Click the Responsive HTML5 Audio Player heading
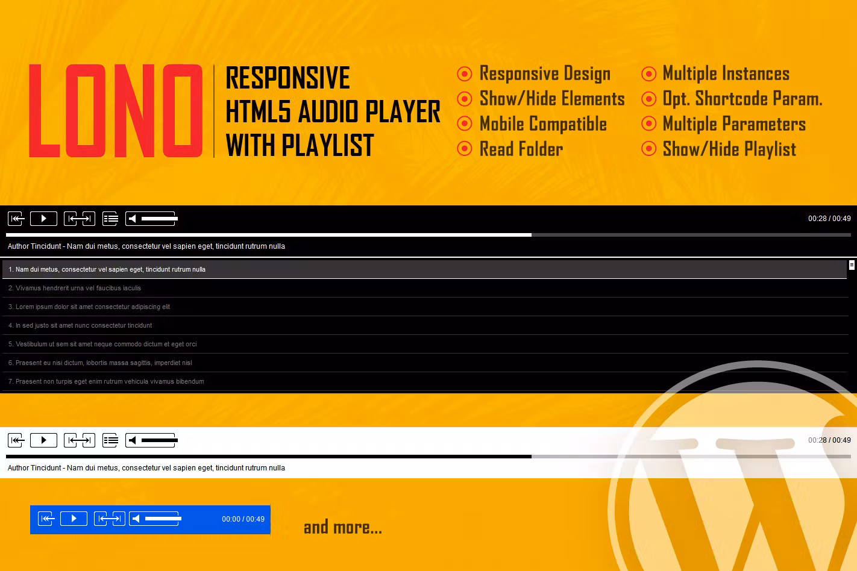Viewport: 857px width, 571px height. pos(333,111)
